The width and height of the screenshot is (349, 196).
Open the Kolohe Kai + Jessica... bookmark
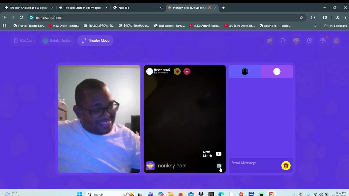tap(275, 26)
